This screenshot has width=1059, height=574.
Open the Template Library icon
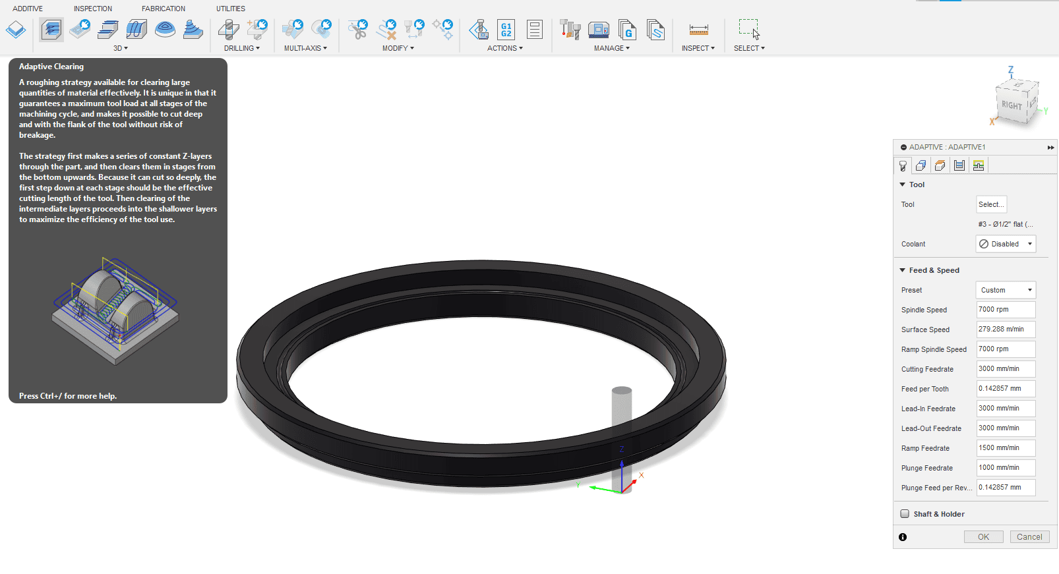click(655, 30)
